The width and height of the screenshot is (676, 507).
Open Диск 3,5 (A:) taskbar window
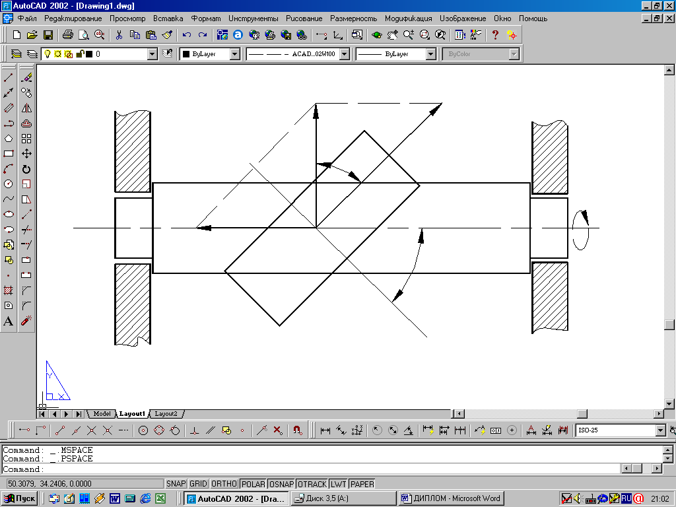(x=343, y=498)
